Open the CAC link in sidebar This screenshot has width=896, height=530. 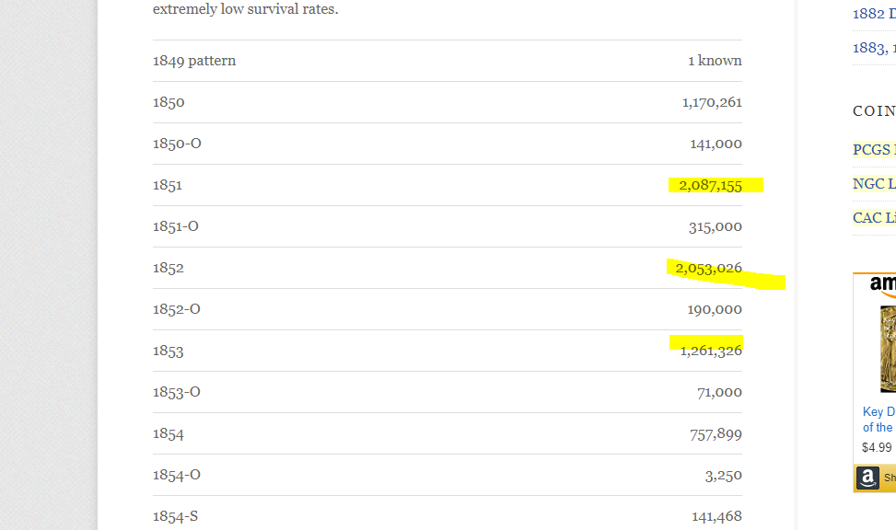[x=874, y=218]
